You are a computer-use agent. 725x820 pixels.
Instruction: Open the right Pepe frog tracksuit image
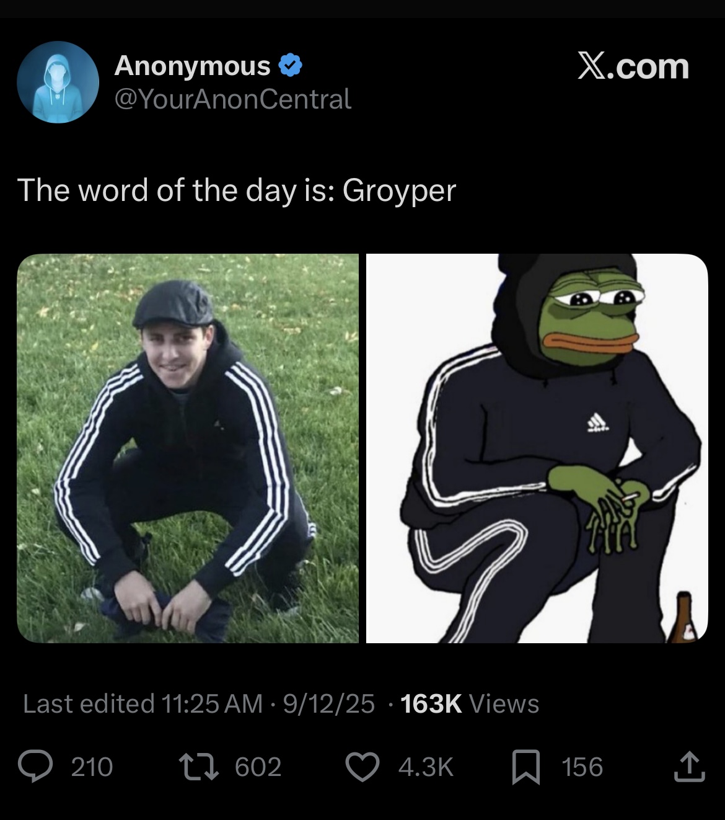537,448
